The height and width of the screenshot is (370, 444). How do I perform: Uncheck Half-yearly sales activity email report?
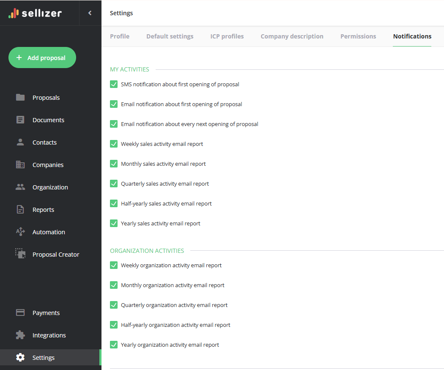click(x=114, y=203)
